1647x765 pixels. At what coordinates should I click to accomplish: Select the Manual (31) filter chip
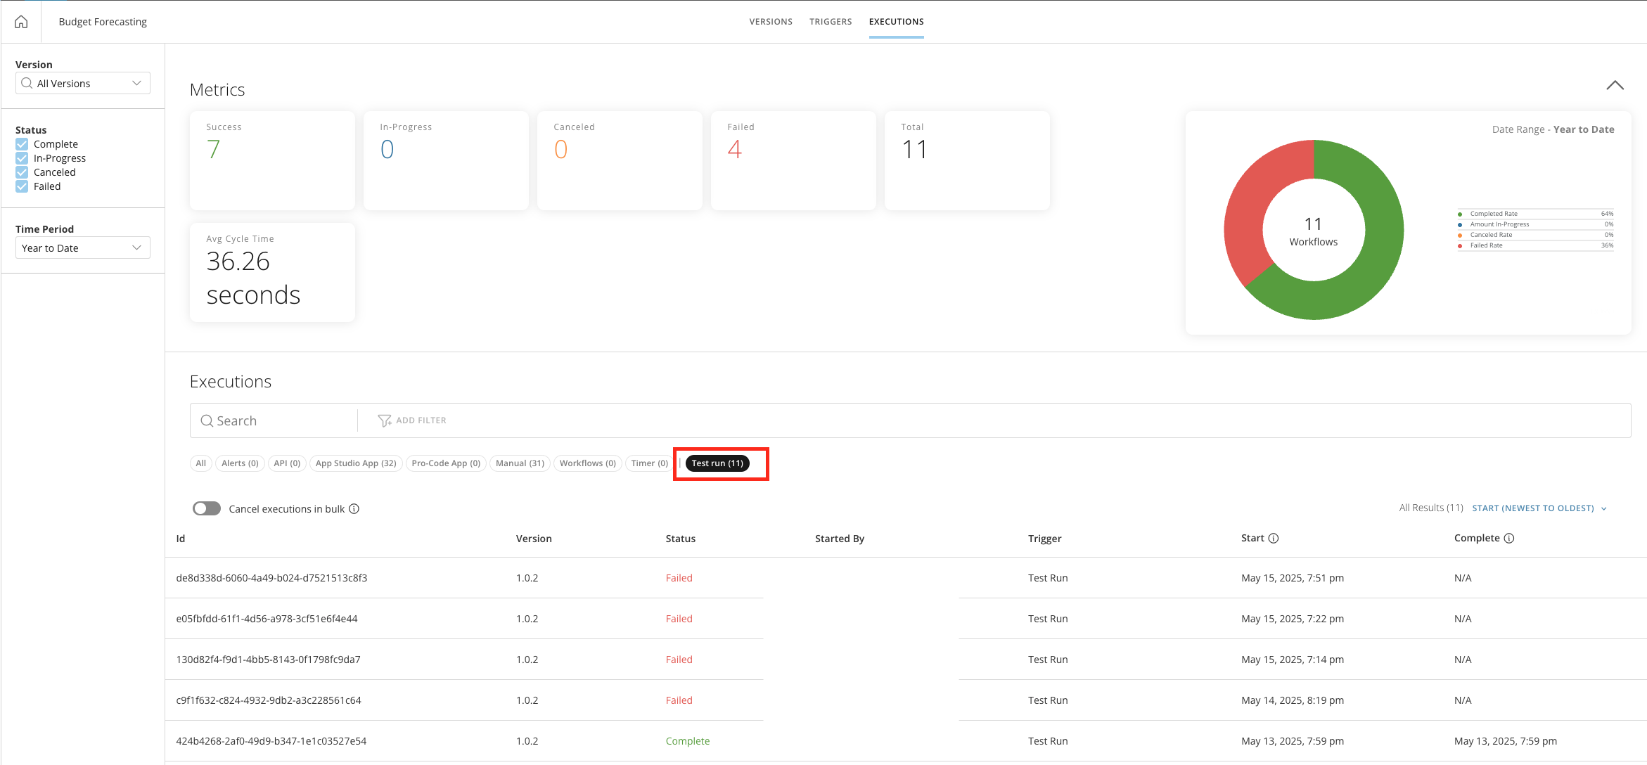520,463
